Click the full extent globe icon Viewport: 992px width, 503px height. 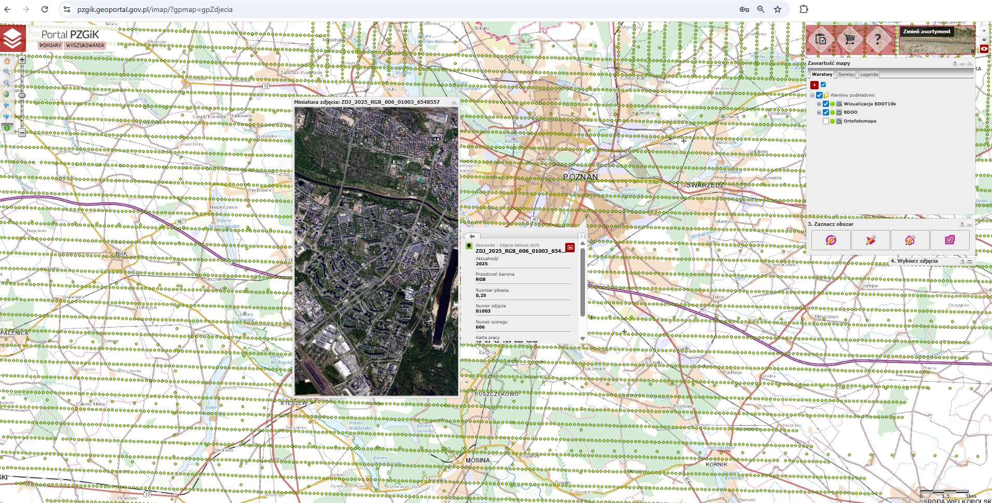[x=7, y=94]
